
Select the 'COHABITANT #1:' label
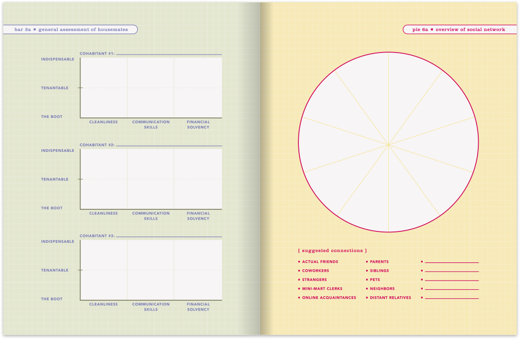click(97, 54)
